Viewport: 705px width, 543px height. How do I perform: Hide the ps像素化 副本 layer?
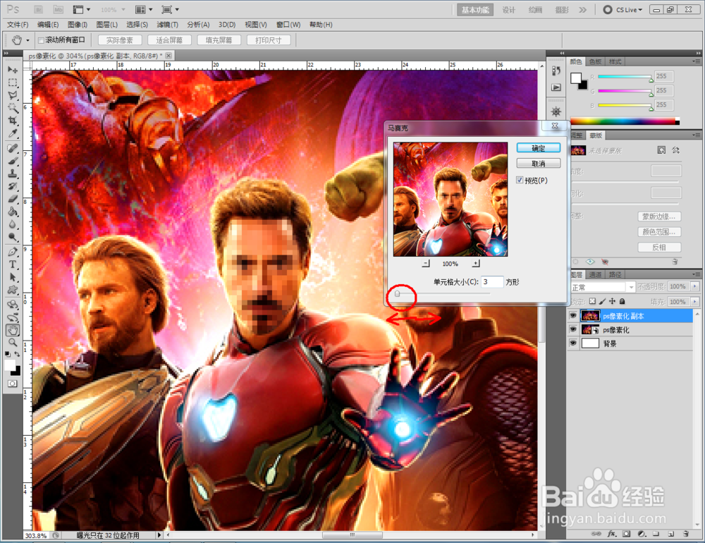tap(572, 316)
